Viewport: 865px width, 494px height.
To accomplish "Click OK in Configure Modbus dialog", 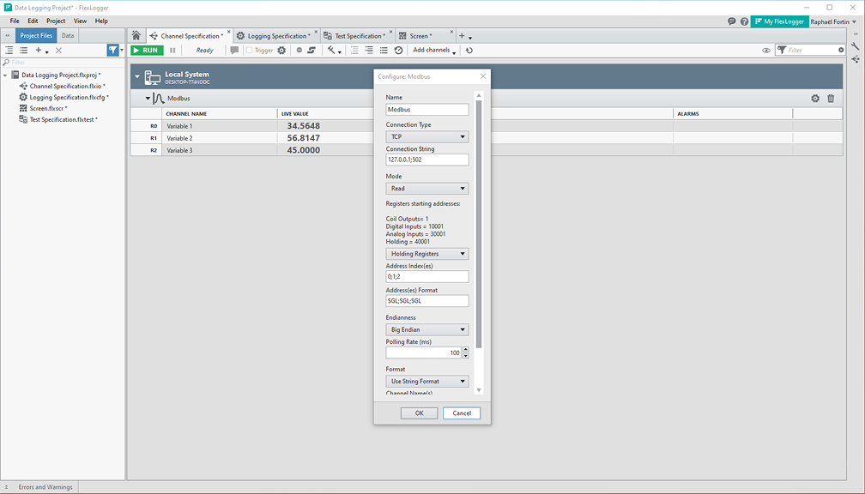I will pyautogui.click(x=420, y=413).
